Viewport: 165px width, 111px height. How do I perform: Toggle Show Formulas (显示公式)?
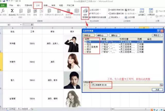(130, 10)
